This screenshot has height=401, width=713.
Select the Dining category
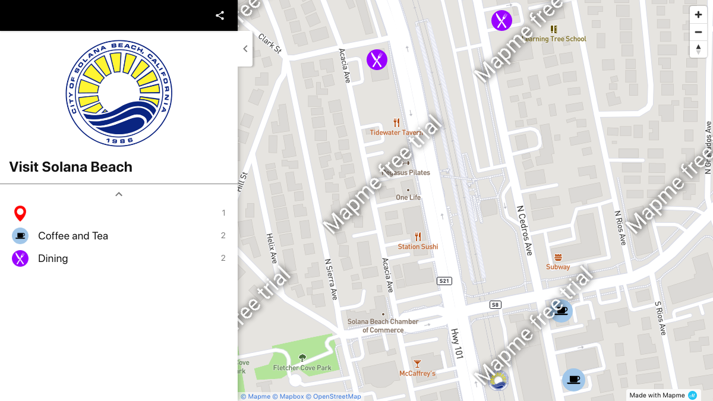[53, 258]
